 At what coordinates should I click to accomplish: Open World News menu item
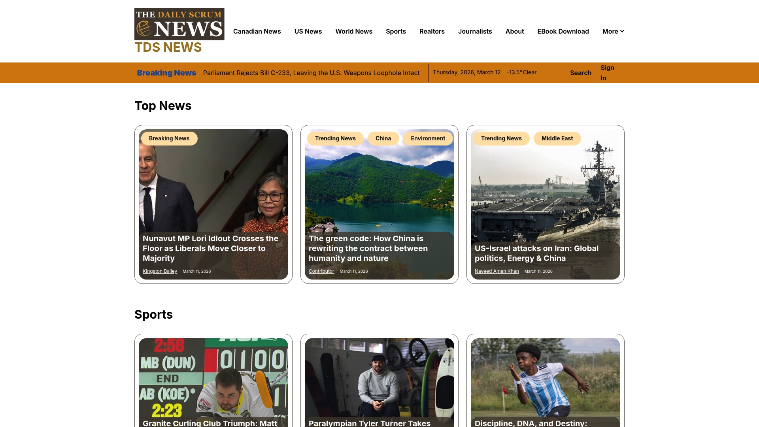[x=353, y=31]
